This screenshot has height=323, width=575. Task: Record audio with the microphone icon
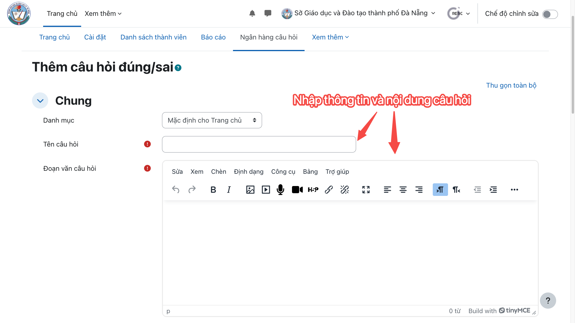coord(280,190)
